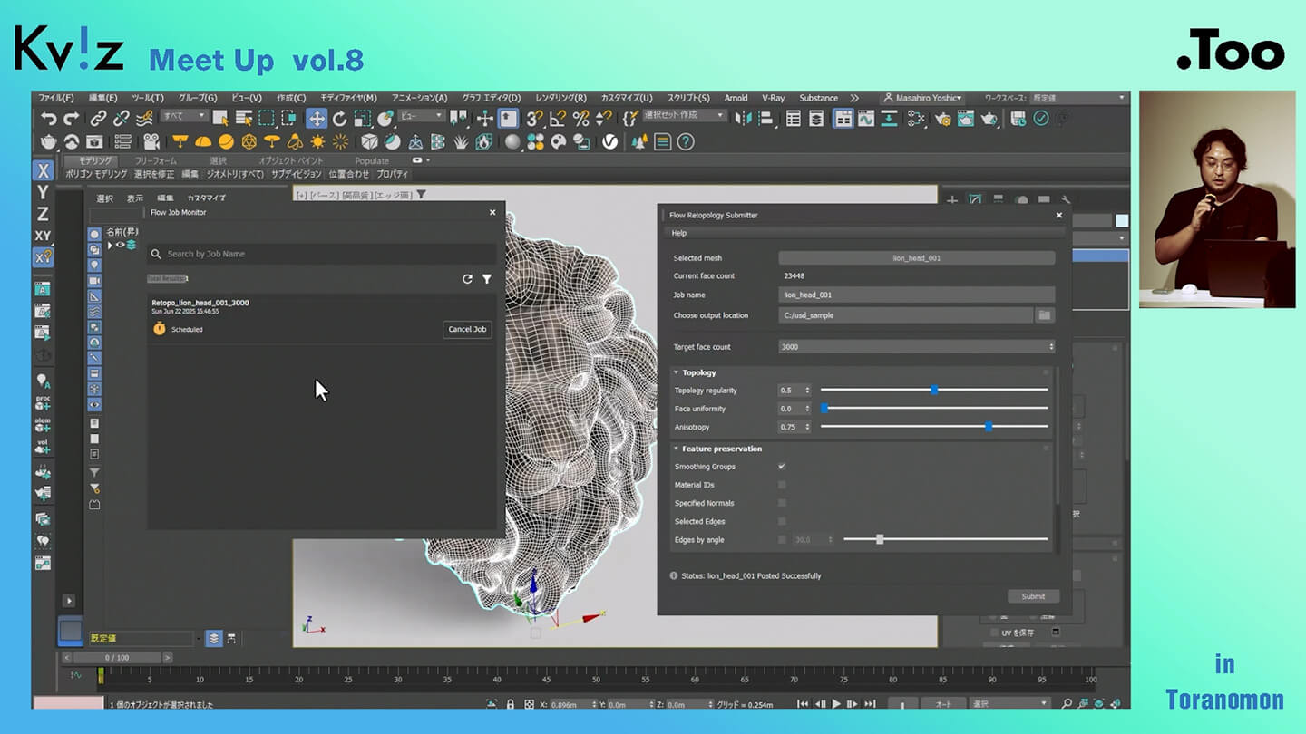
Task: Open the Arnold menu
Action: pyautogui.click(x=736, y=98)
